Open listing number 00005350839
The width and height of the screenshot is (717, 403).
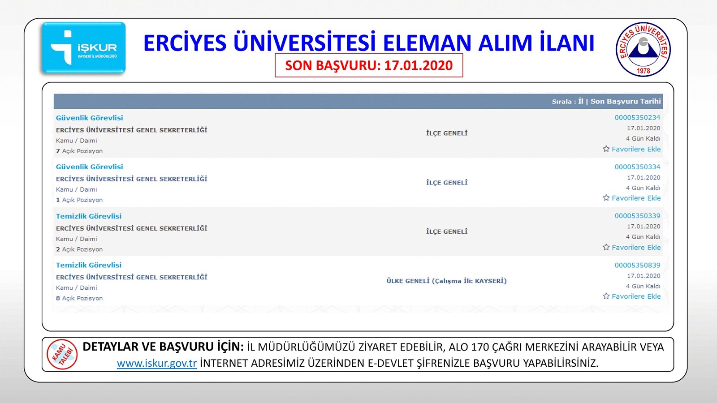(637, 265)
